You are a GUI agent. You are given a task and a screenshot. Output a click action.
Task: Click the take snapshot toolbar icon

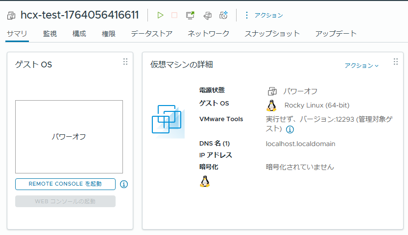point(223,15)
